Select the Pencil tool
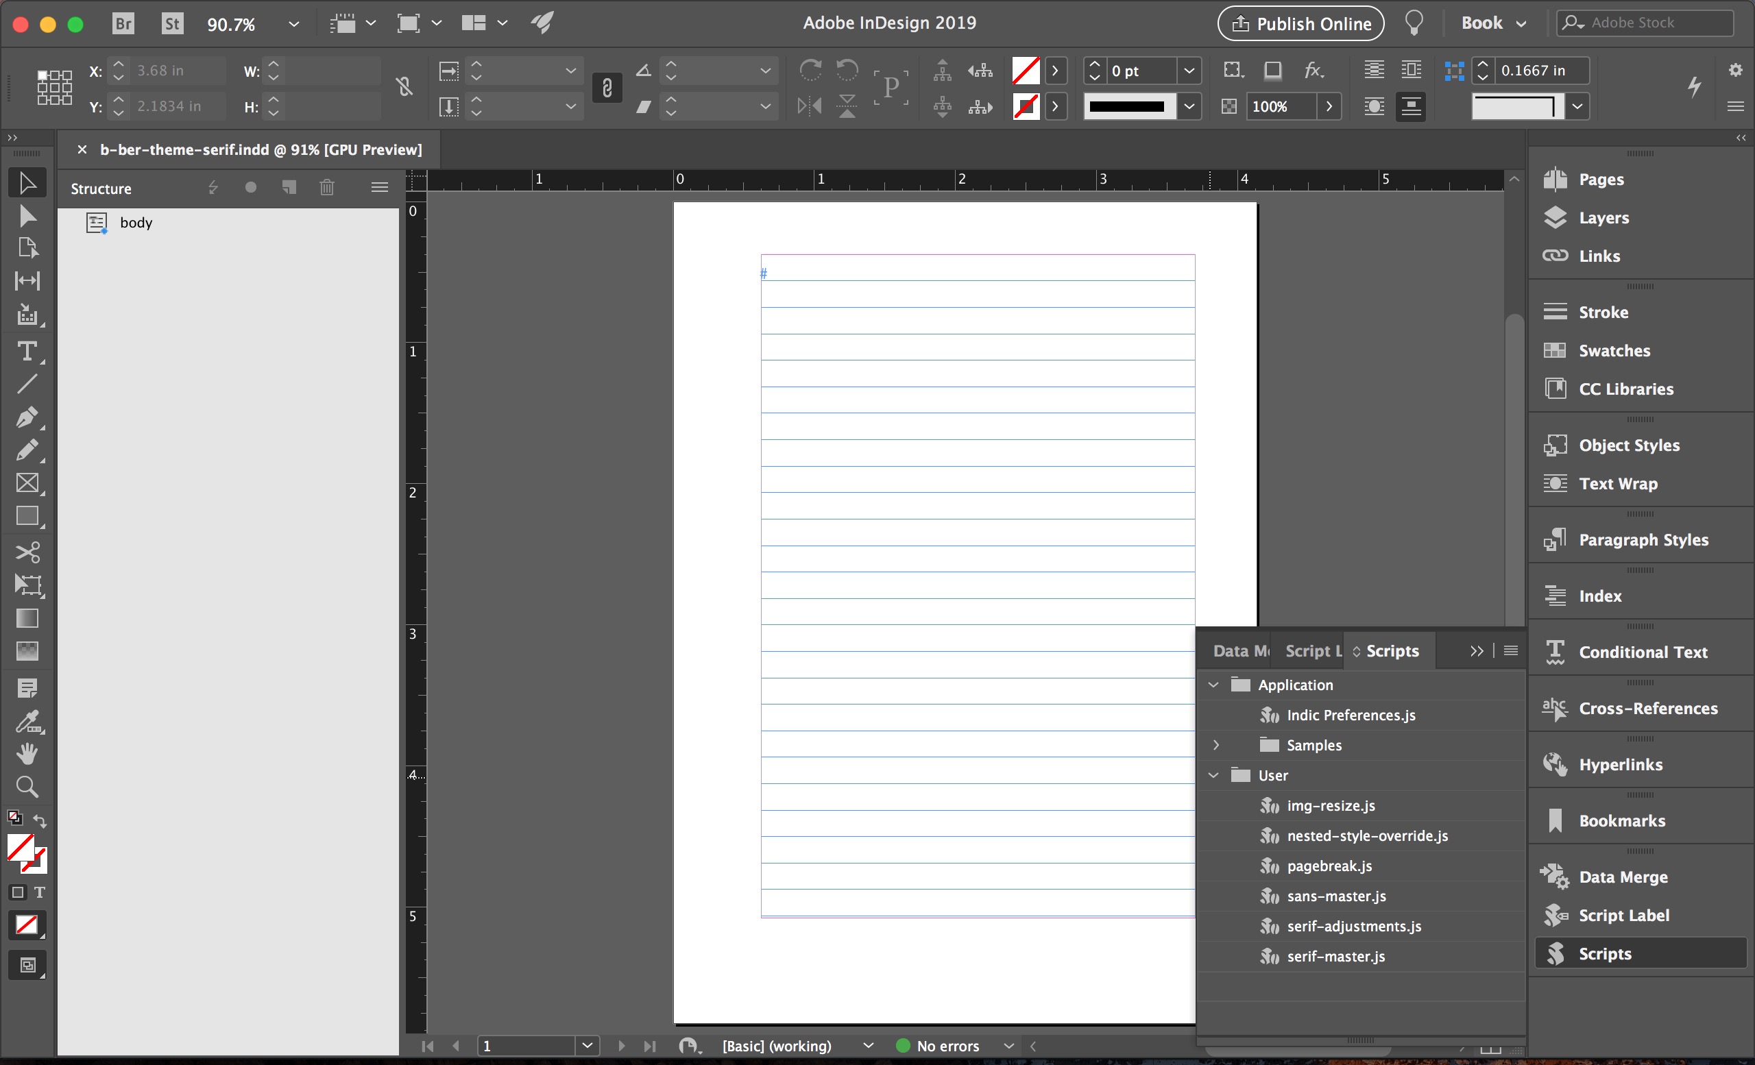 coord(27,450)
